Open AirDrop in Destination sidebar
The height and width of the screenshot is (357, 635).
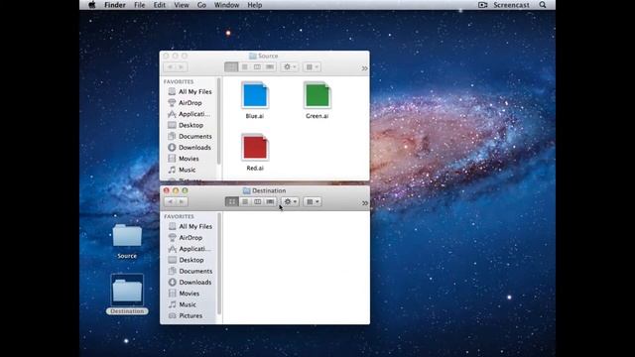[190, 238]
